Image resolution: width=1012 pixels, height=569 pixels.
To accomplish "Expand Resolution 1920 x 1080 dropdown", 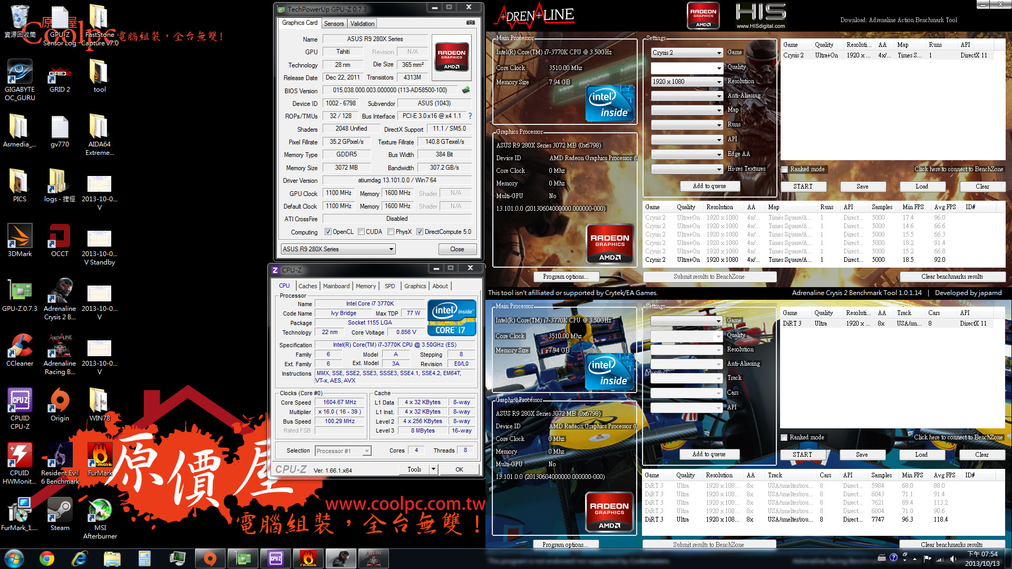I will tap(687, 82).
